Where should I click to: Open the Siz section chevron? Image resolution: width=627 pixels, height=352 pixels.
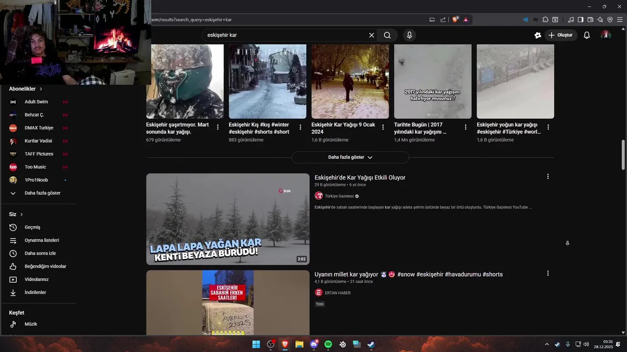22,215
